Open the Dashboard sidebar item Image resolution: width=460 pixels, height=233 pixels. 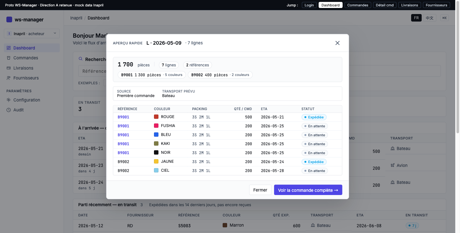pos(32,48)
